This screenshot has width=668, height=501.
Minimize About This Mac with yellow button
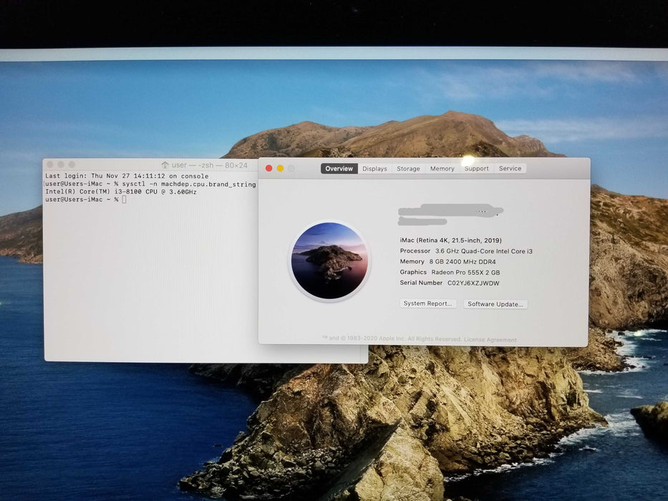[x=280, y=168]
